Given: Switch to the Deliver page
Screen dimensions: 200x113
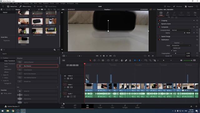Looking at the screenshot, I should click(x=137, y=106).
